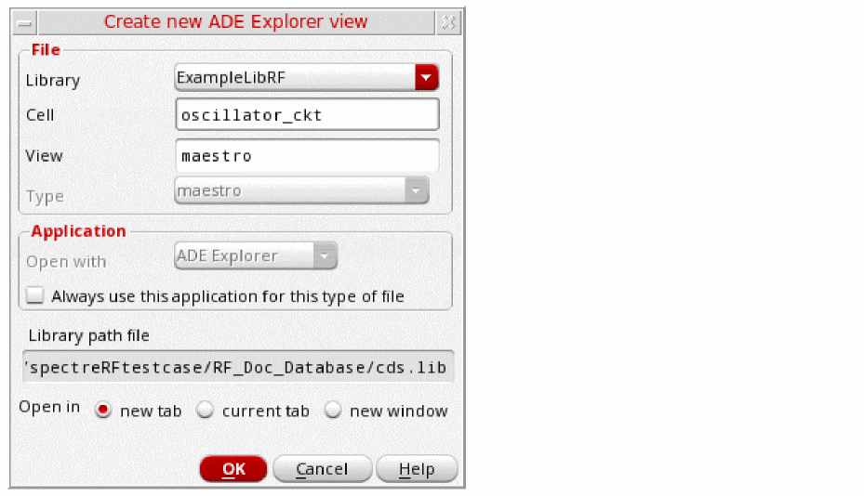This screenshot has width=864, height=496.
Task: Click the Library path file field
Action: [x=238, y=367]
